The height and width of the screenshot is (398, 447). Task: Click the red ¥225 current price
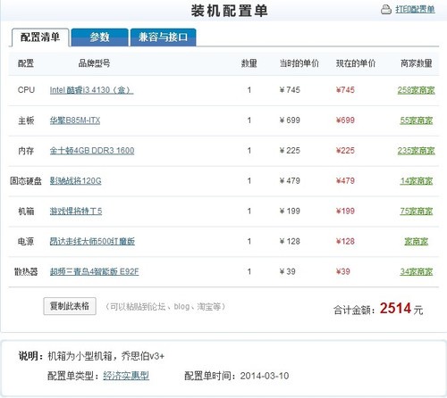tap(345, 151)
